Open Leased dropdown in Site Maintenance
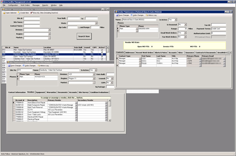 pyautogui.click(x=112, y=79)
